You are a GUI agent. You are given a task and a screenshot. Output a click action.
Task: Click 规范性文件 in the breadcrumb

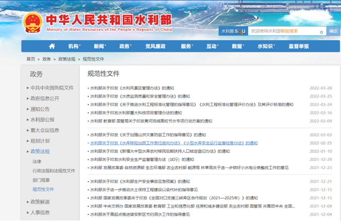tap(93, 59)
